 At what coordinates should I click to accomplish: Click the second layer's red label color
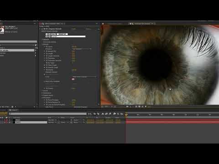point(7,122)
